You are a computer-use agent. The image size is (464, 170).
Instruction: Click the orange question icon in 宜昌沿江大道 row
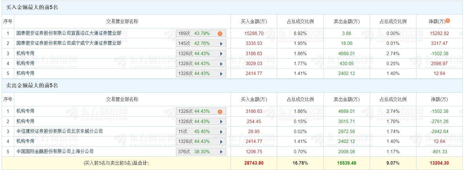point(220,34)
